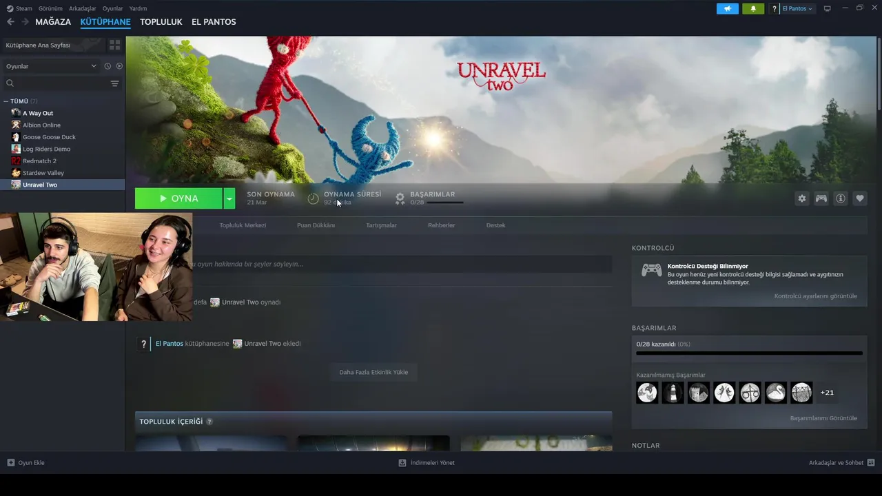Click the fourth achievement badge icon
The width and height of the screenshot is (882, 496).
click(724, 393)
